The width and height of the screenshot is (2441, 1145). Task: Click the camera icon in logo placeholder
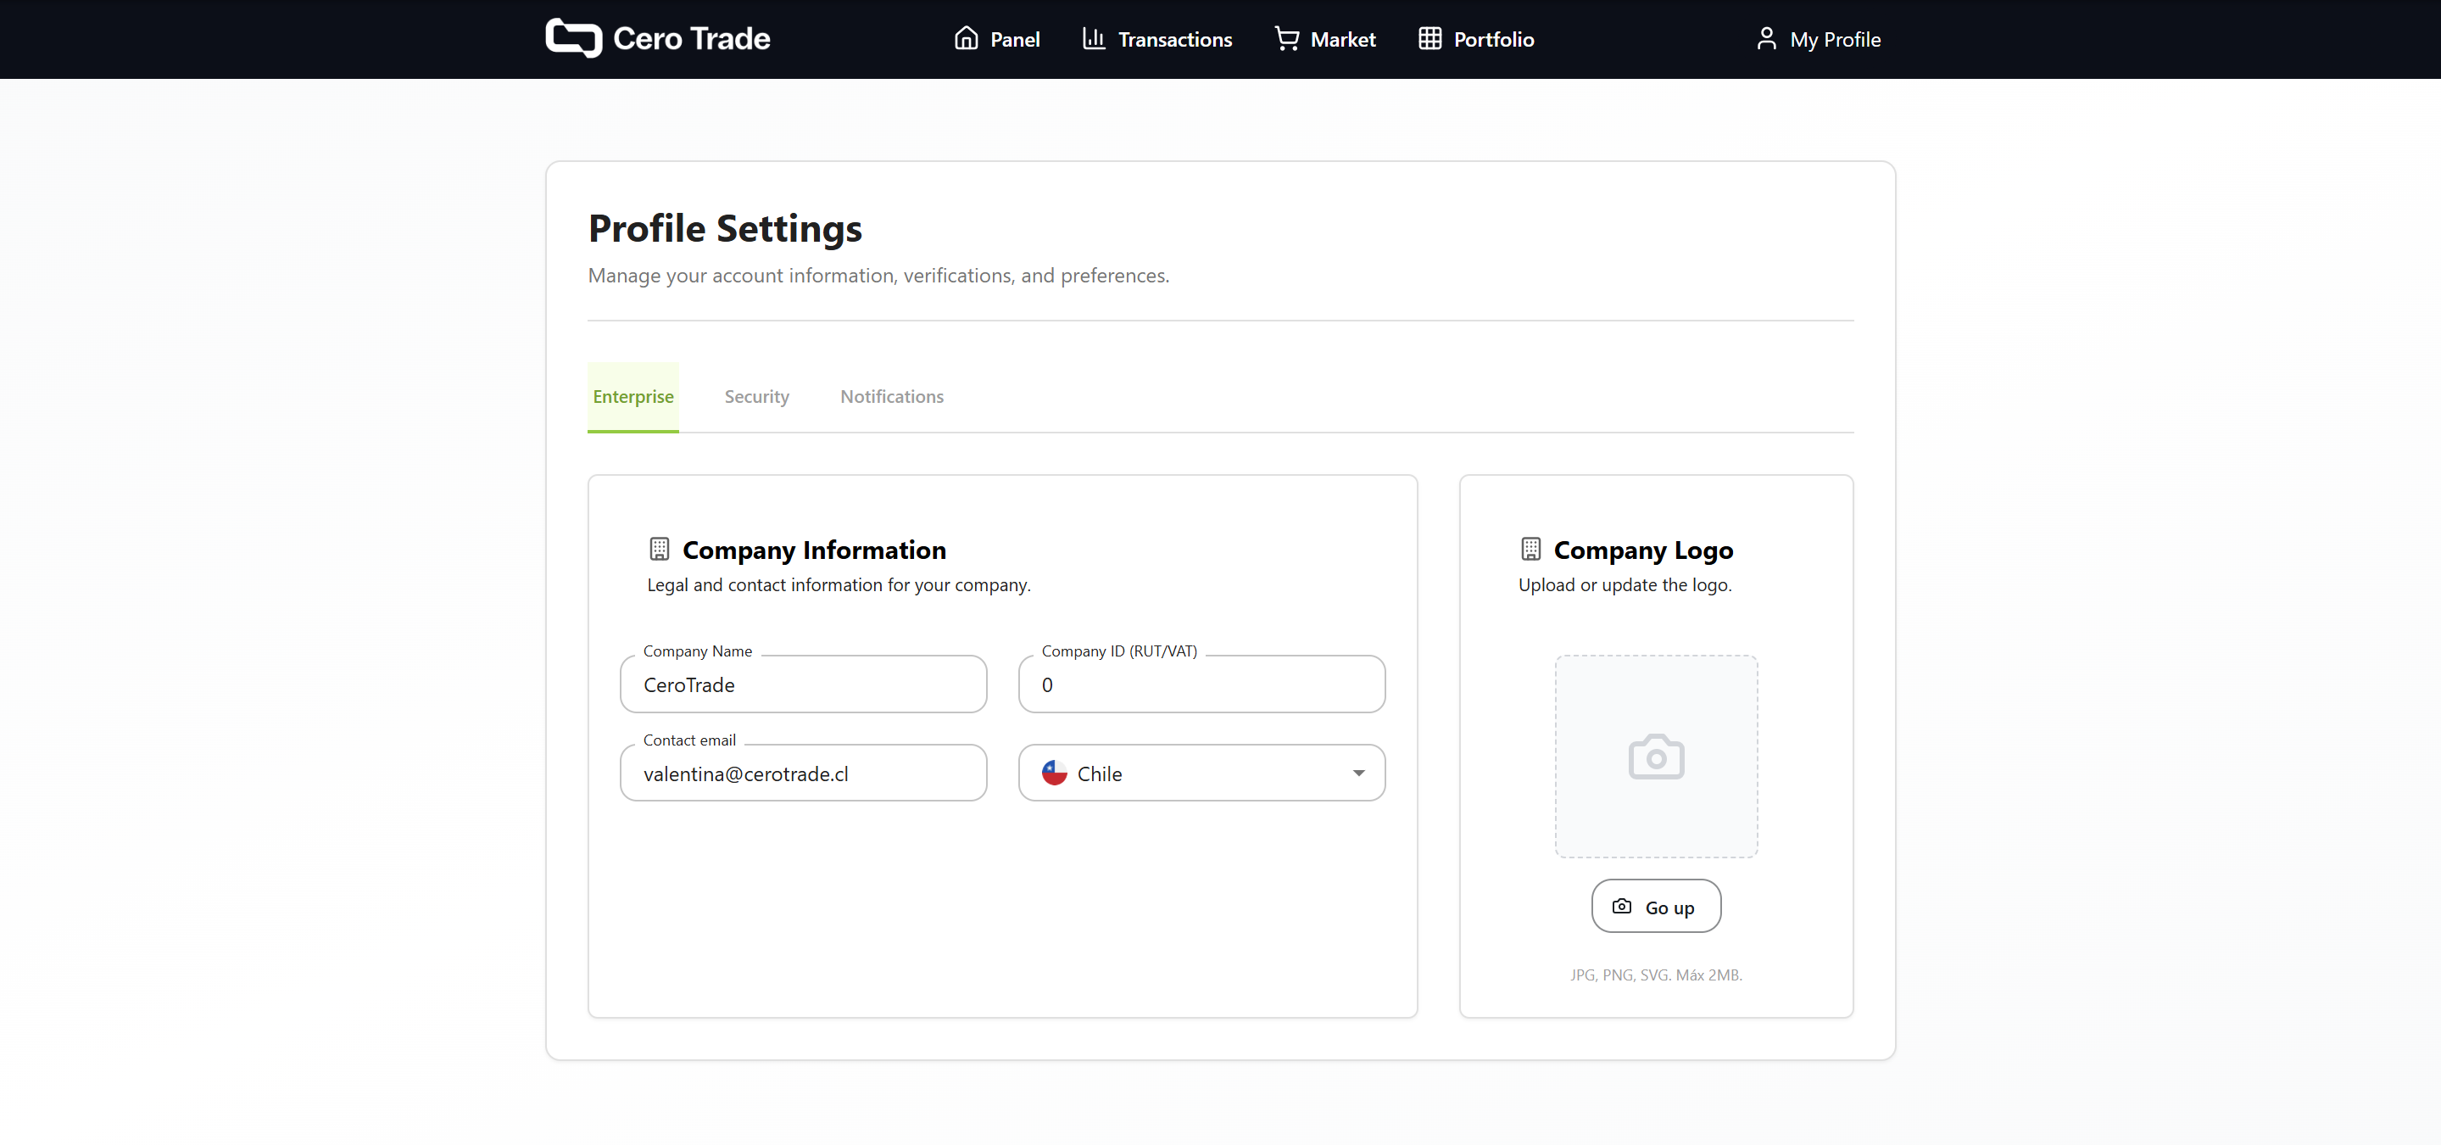point(1655,757)
